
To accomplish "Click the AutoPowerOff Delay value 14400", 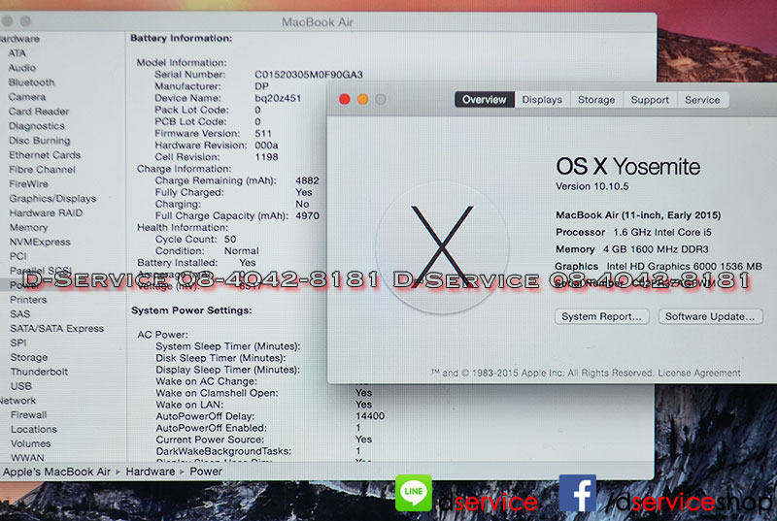I will (x=370, y=416).
